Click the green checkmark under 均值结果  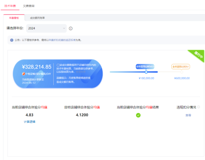point(138,115)
